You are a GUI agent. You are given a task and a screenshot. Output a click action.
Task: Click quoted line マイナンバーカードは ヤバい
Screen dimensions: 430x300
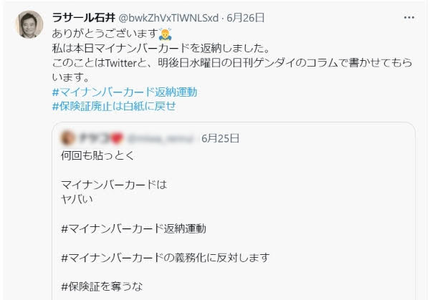[x=114, y=192]
